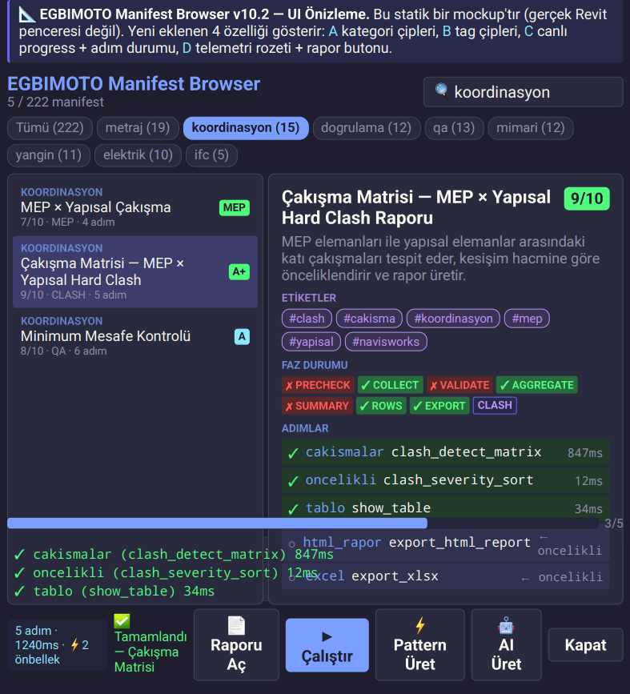The width and height of the screenshot is (630, 694).
Task: Click the AGGREGATE phase badge
Action: [536, 385]
